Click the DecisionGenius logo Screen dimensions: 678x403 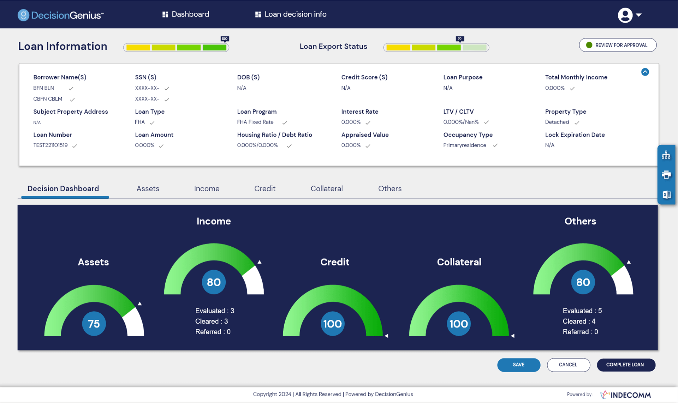tap(60, 15)
